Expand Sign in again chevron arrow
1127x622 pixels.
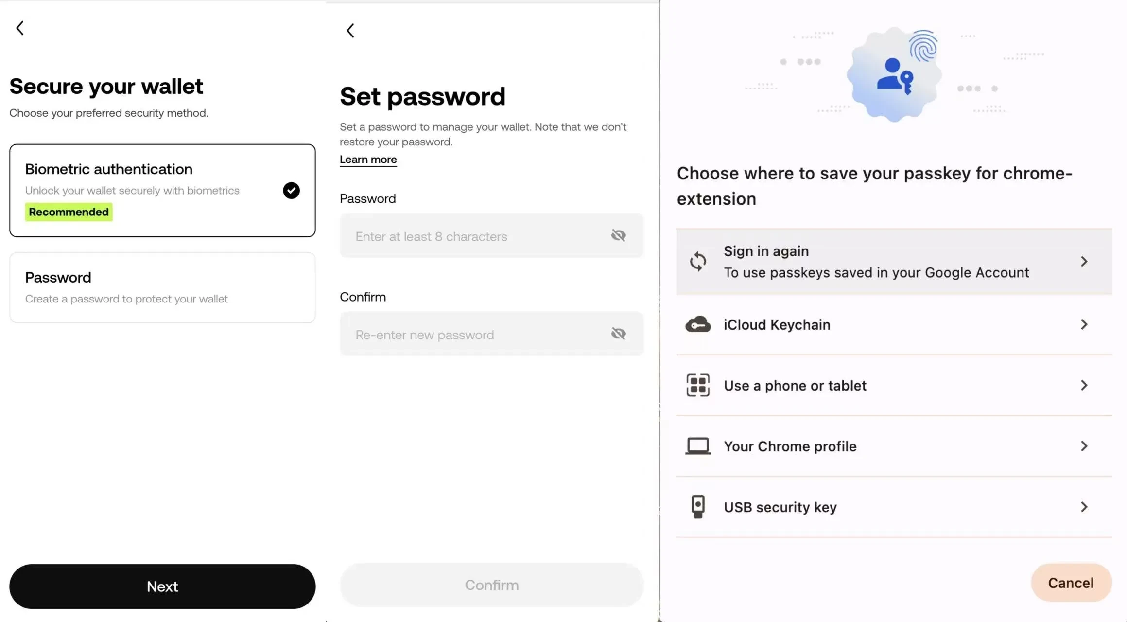(x=1084, y=262)
